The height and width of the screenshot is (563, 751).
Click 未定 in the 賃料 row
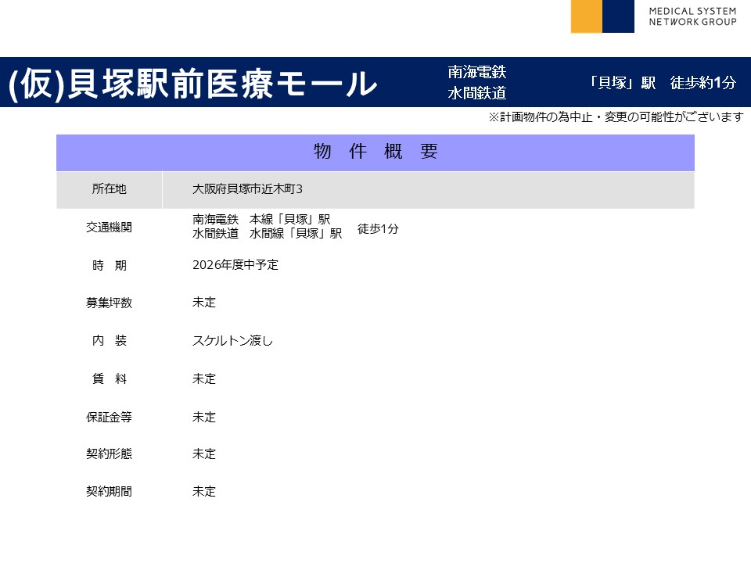coord(204,378)
